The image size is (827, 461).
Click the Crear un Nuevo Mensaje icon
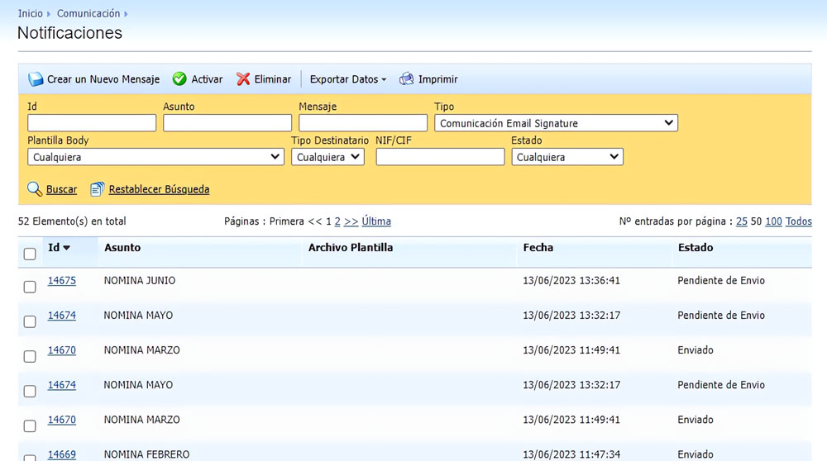tap(36, 79)
